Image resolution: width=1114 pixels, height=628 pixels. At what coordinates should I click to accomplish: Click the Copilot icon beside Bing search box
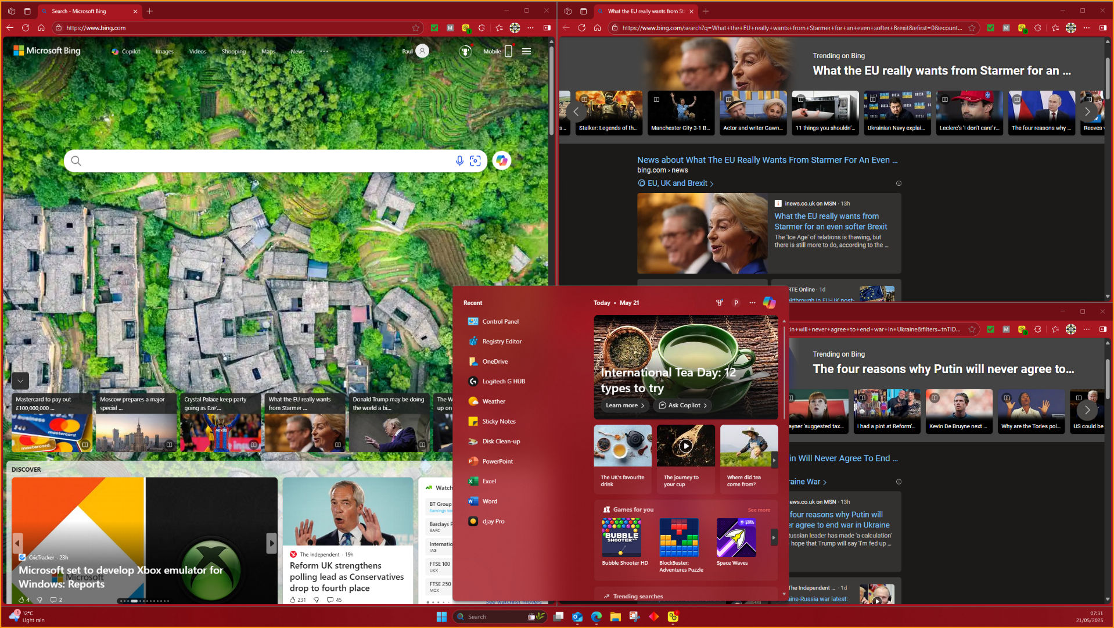(501, 161)
